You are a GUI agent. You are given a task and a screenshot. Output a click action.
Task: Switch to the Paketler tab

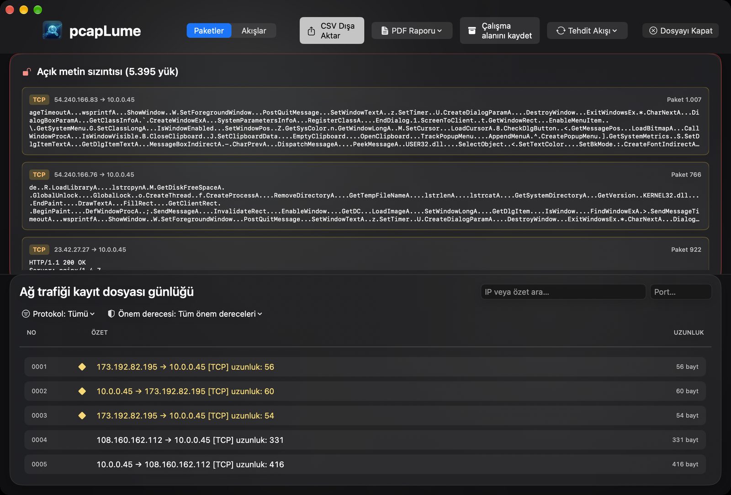click(209, 31)
